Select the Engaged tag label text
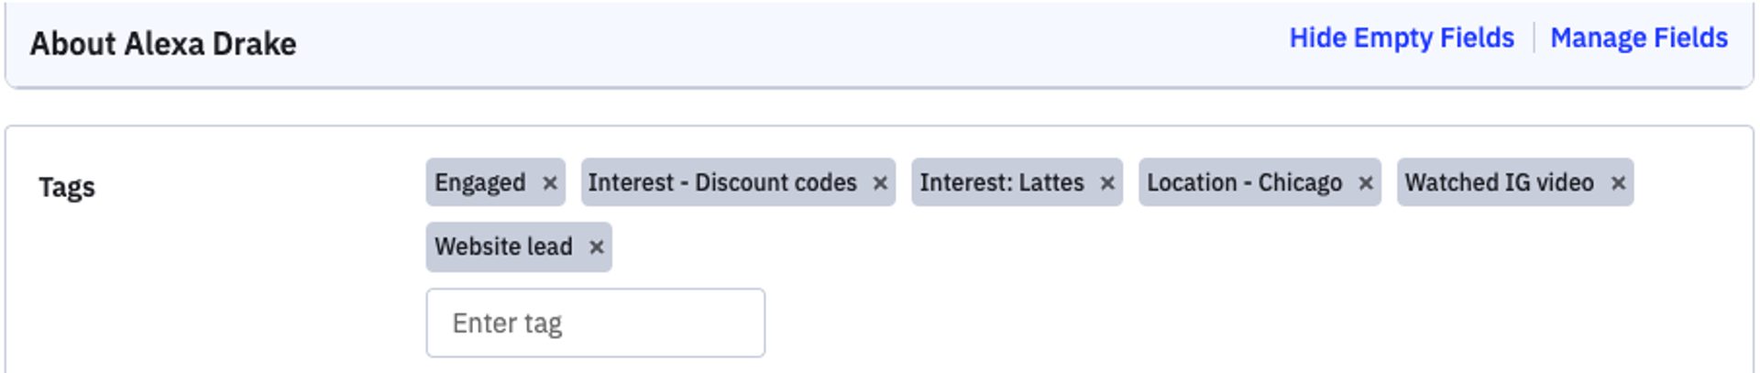Viewport: 1760px width, 373px height. 480,183
